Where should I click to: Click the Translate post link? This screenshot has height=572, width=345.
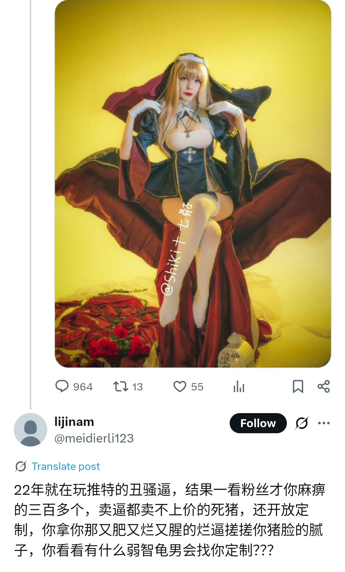[66, 466]
